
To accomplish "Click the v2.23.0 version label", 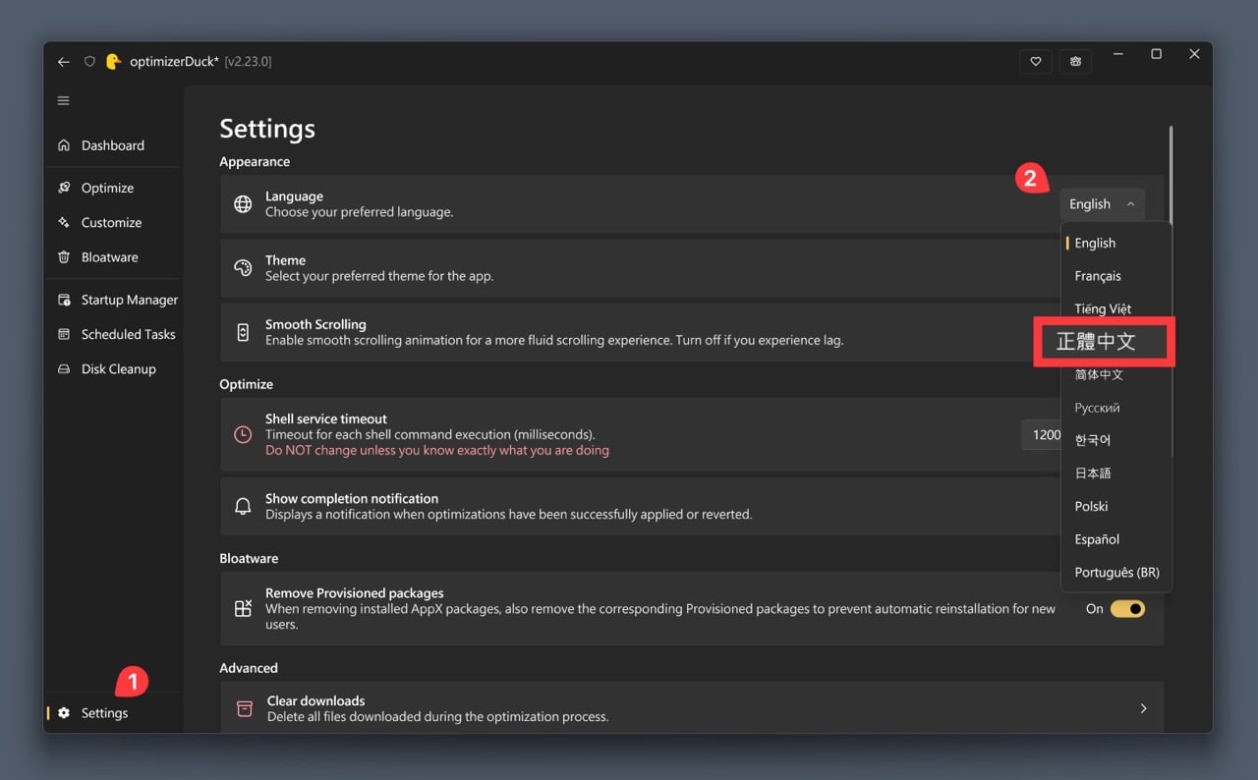I will (x=248, y=61).
